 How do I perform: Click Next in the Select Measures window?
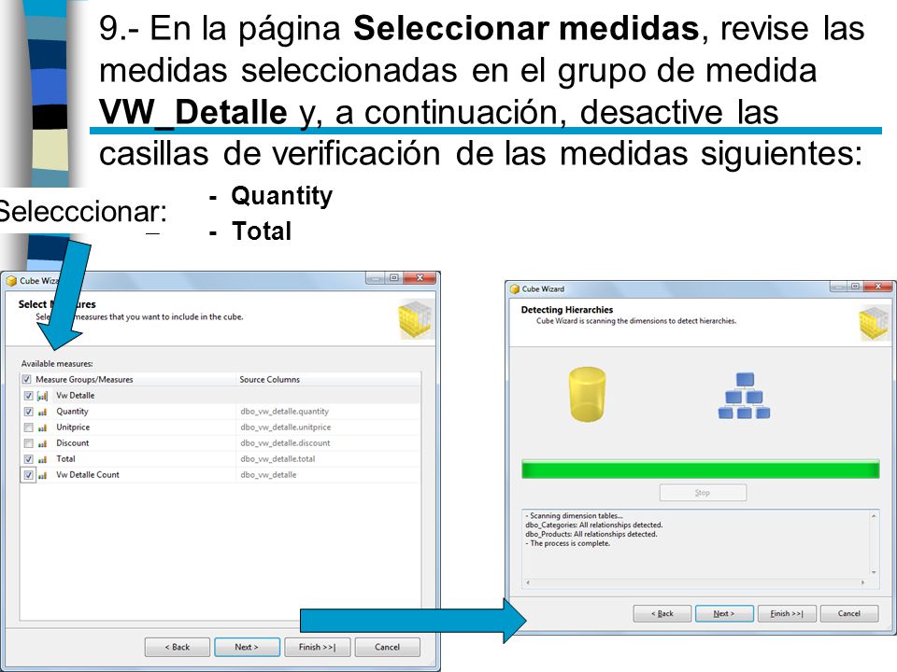click(x=247, y=647)
